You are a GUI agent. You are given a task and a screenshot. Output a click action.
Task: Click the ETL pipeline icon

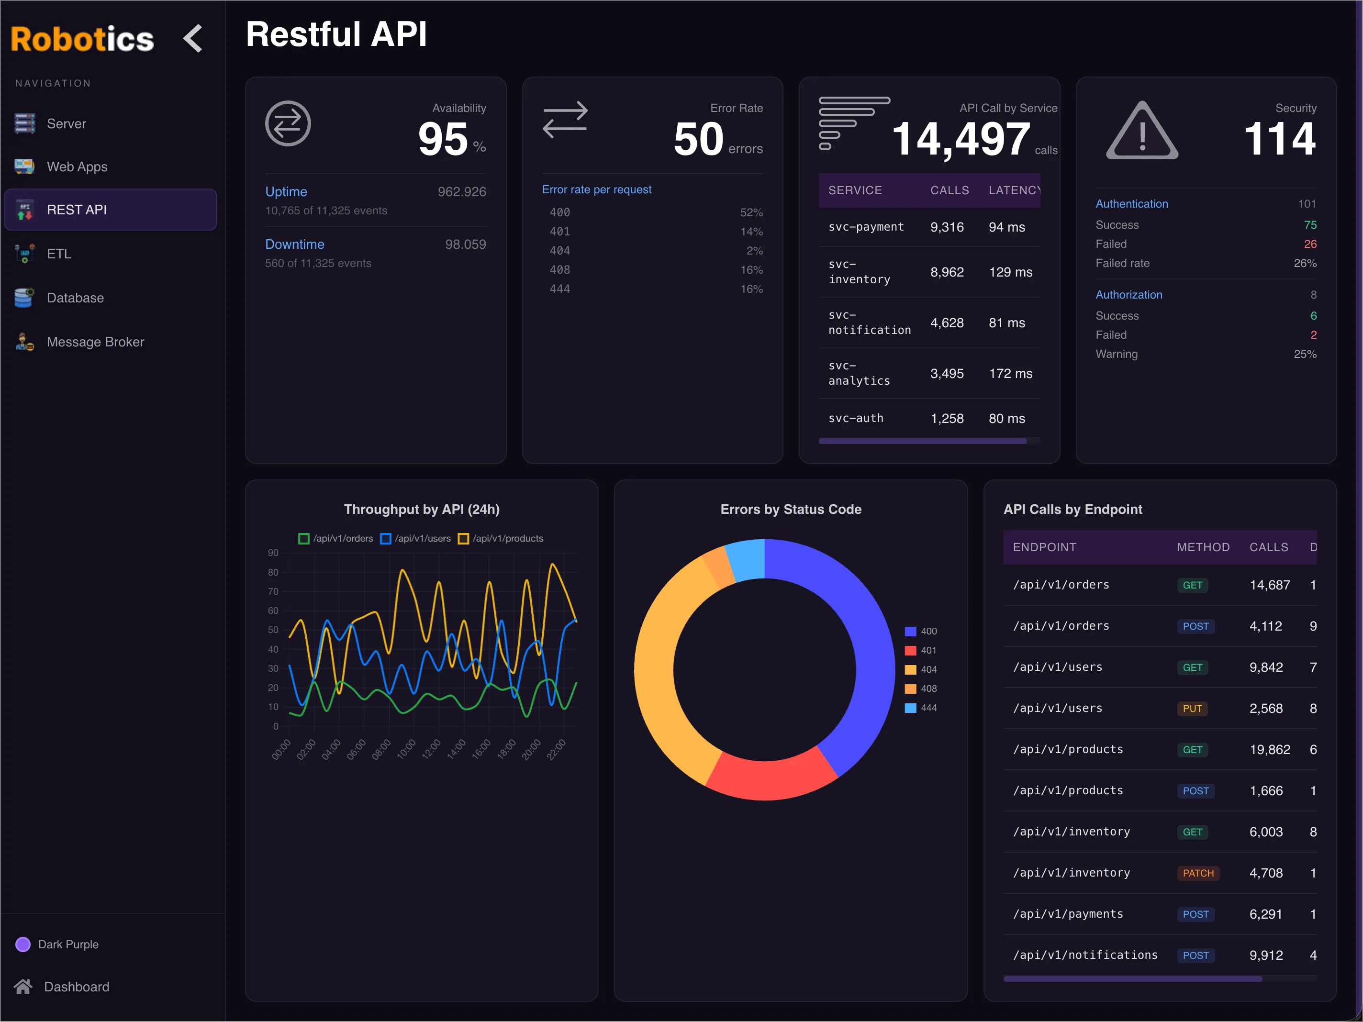click(25, 253)
